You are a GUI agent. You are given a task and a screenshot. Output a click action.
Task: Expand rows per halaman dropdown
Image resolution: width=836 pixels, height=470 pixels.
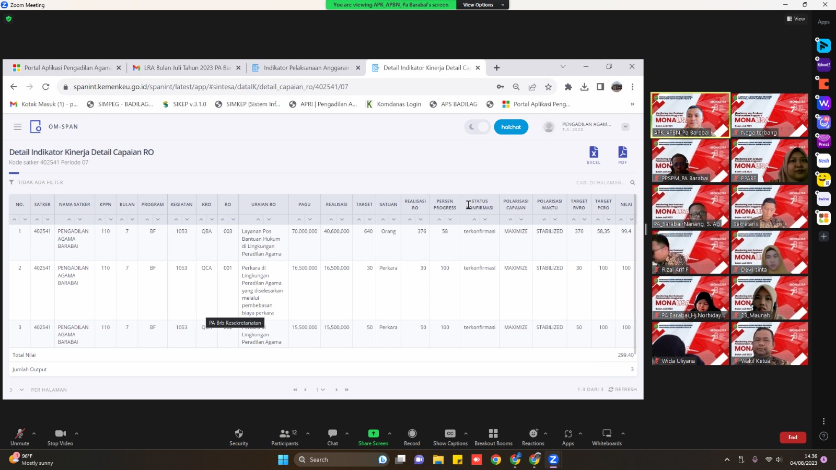coord(21,390)
